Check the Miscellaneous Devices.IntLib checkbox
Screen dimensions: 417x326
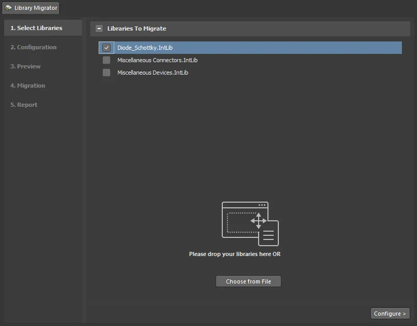point(106,73)
